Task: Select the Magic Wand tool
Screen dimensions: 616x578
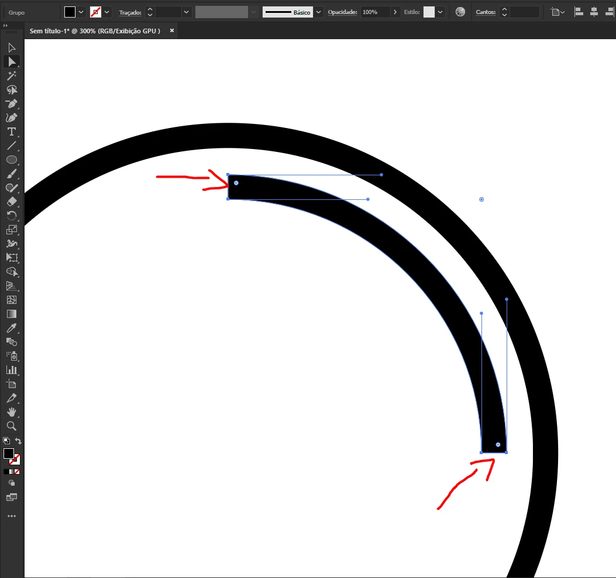Action: tap(12, 76)
